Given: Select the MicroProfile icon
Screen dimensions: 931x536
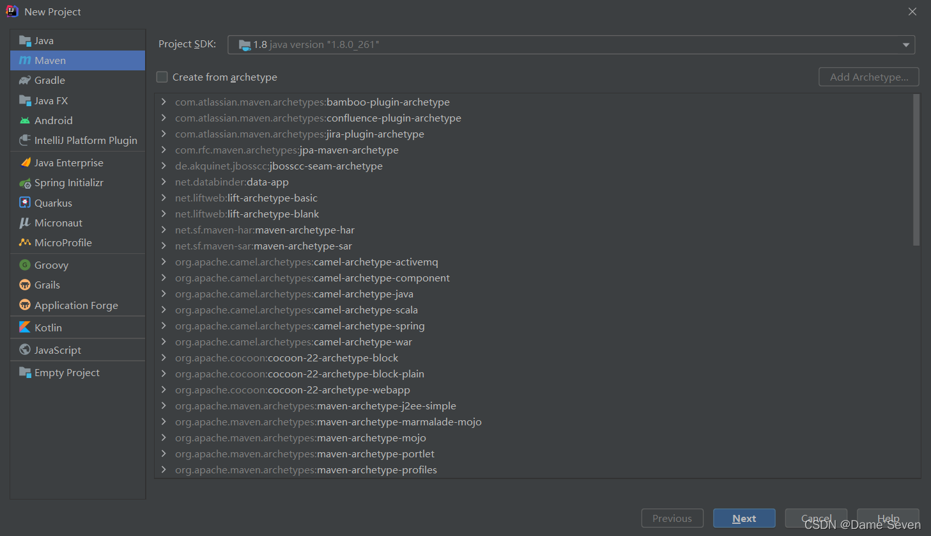Looking at the screenshot, I should 25,242.
